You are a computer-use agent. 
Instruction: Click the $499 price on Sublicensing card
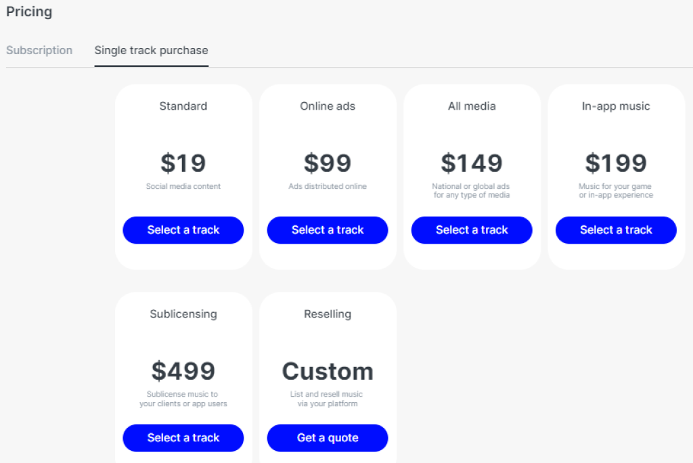[183, 371]
